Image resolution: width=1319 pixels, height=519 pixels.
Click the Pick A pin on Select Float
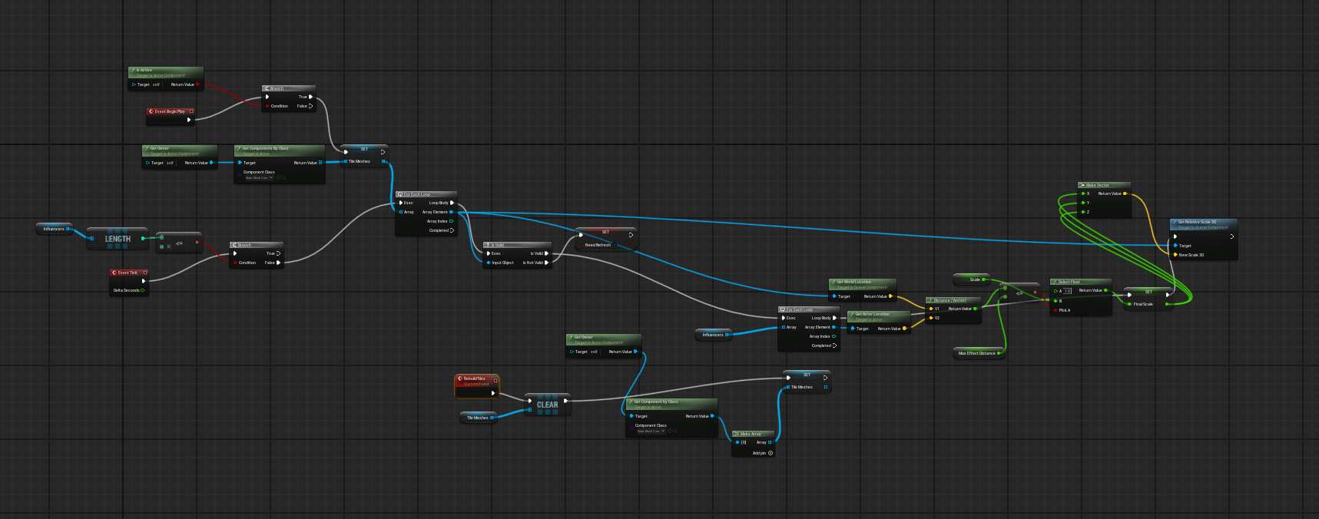tap(1056, 310)
